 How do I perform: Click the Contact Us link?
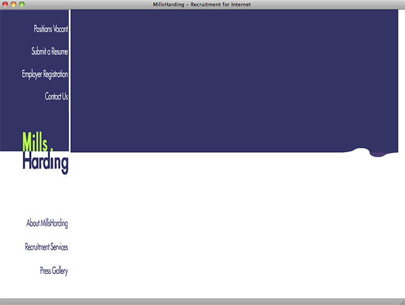pyautogui.click(x=56, y=96)
